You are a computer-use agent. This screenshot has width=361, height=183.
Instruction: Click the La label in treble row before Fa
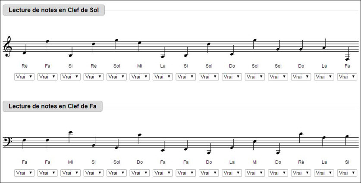[x=324, y=66]
